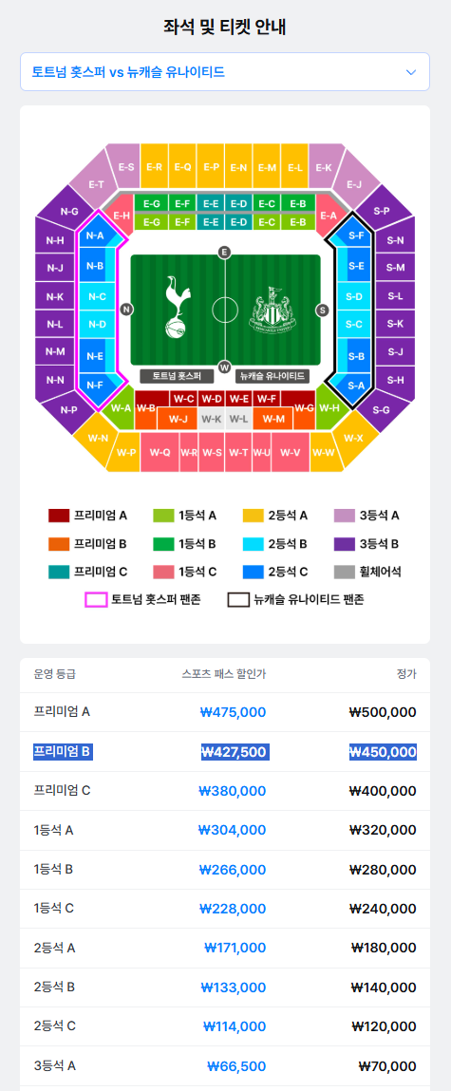The image size is (451, 1091).
Task: Click the 프리미엄 B row in the price table
Action: point(225,751)
